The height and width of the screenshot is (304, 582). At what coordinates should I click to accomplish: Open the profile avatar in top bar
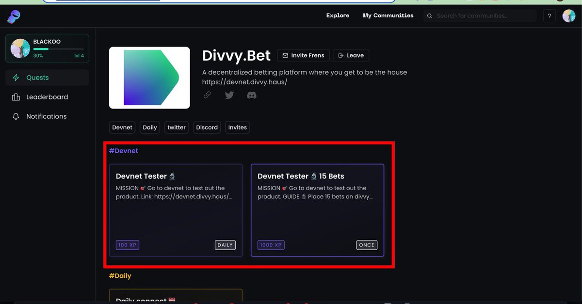click(x=569, y=16)
